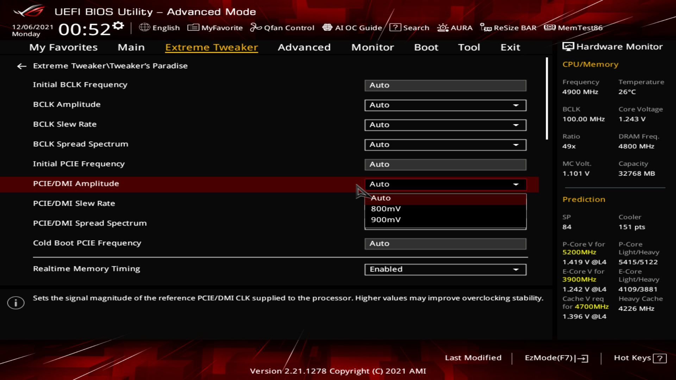The height and width of the screenshot is (380, 676).
Task: Click the Initial BCLK Frequency input field
Action: tap(445, 85)
